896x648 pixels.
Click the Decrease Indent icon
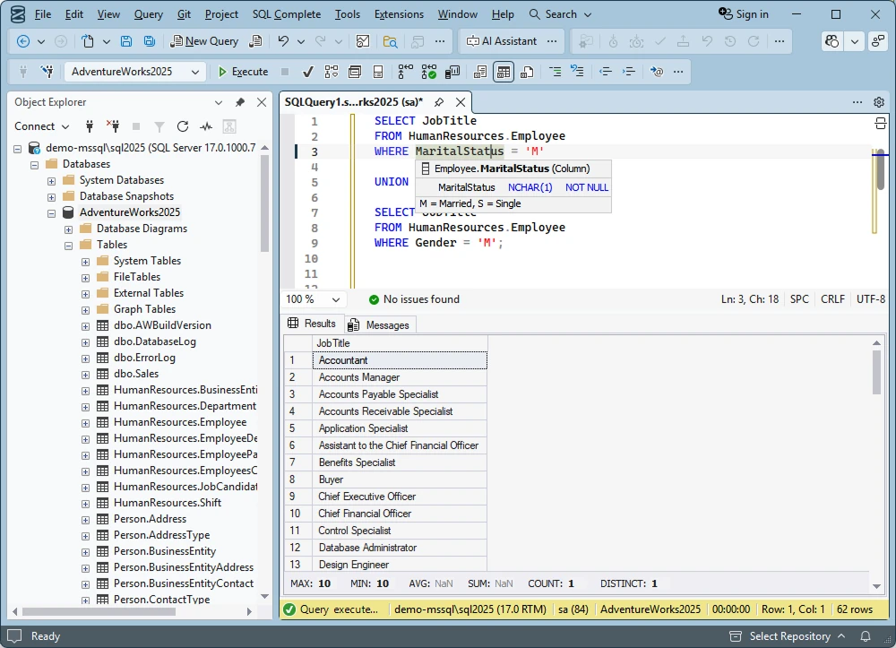pyautogui.click(x=606, y=72)
